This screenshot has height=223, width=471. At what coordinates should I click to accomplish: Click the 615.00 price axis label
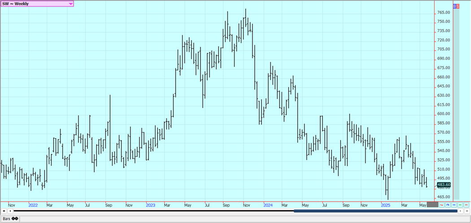pyautogui.click(x=444, y=105)
